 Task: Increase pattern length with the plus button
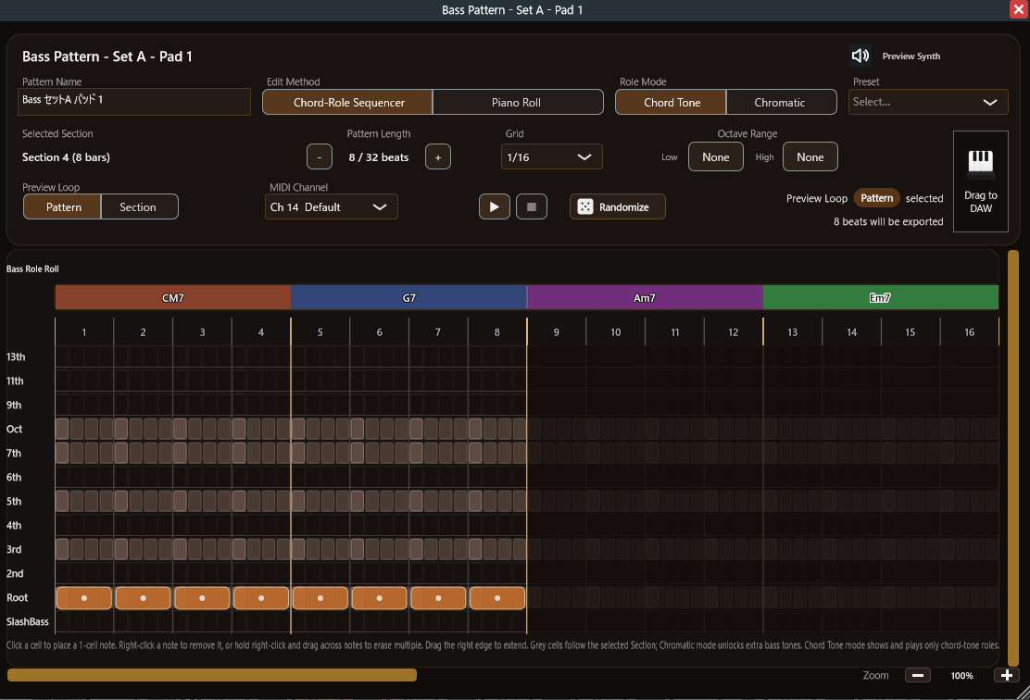[438, 156]
